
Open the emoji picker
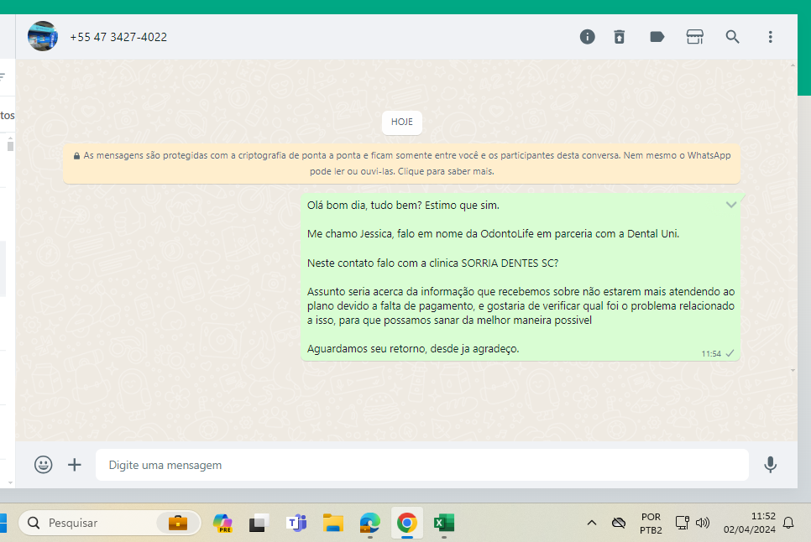pyautogui.click(x=44, y=465)
